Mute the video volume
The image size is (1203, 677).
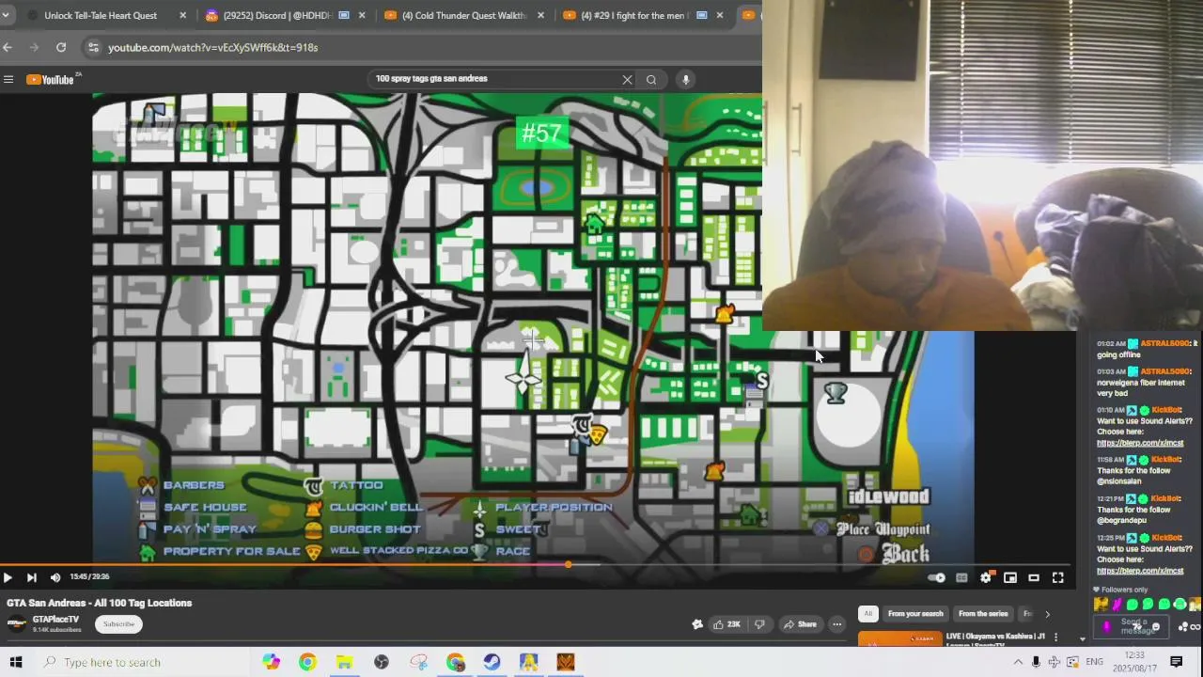point(55,577)
